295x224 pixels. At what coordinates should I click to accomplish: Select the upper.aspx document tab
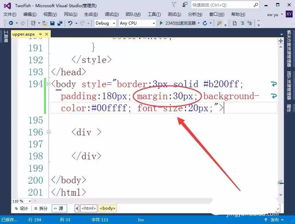(x=23, y=34)
